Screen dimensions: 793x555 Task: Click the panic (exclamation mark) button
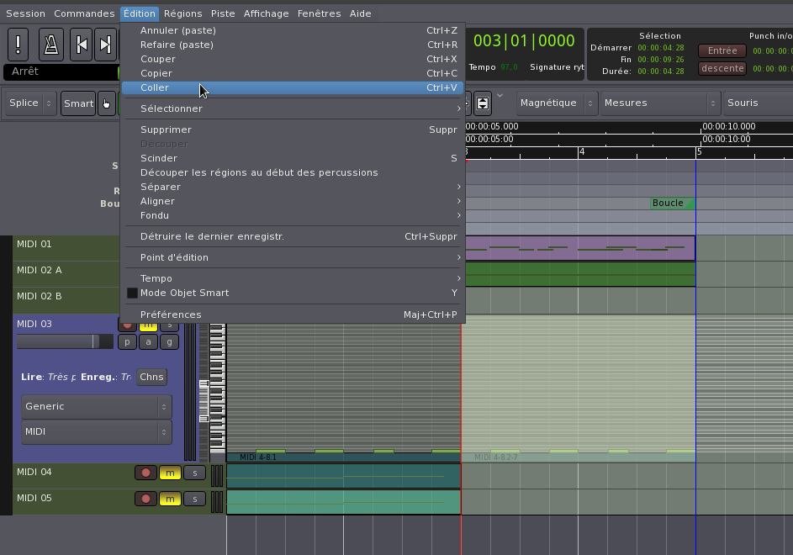coord(19,44)
